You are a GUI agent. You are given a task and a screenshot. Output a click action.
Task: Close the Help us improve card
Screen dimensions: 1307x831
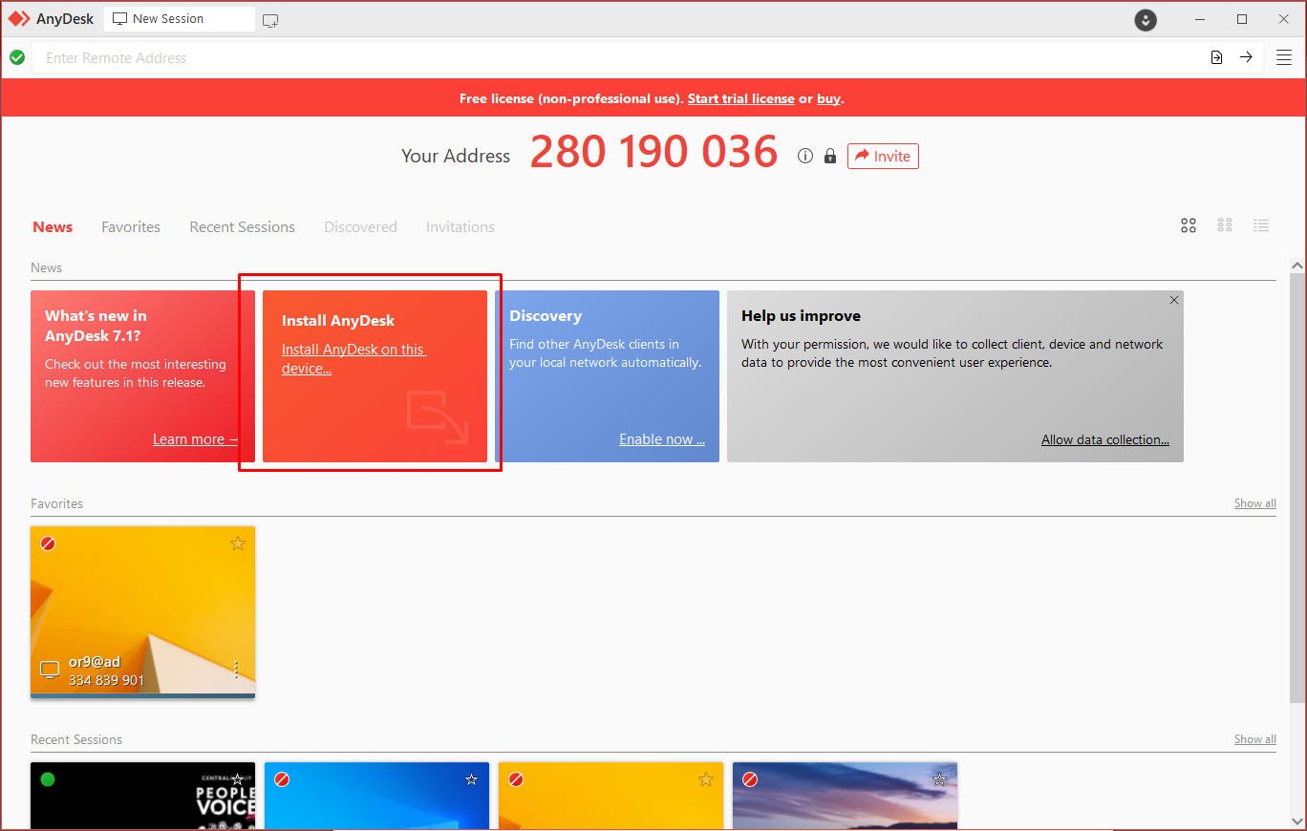(1174, 300)
